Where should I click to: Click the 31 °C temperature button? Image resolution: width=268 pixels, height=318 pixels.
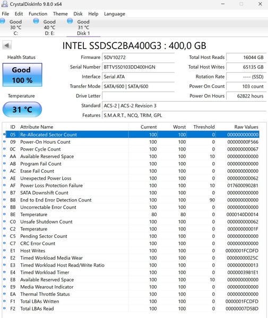point(22,110)
